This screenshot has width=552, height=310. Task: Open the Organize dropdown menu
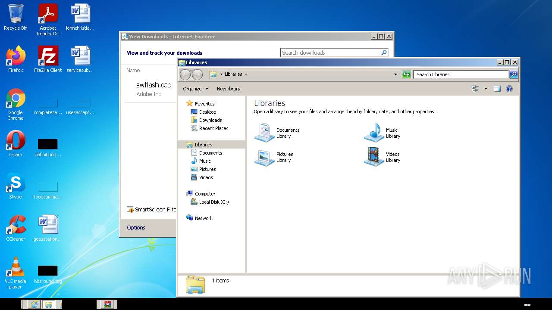(195, 89)
